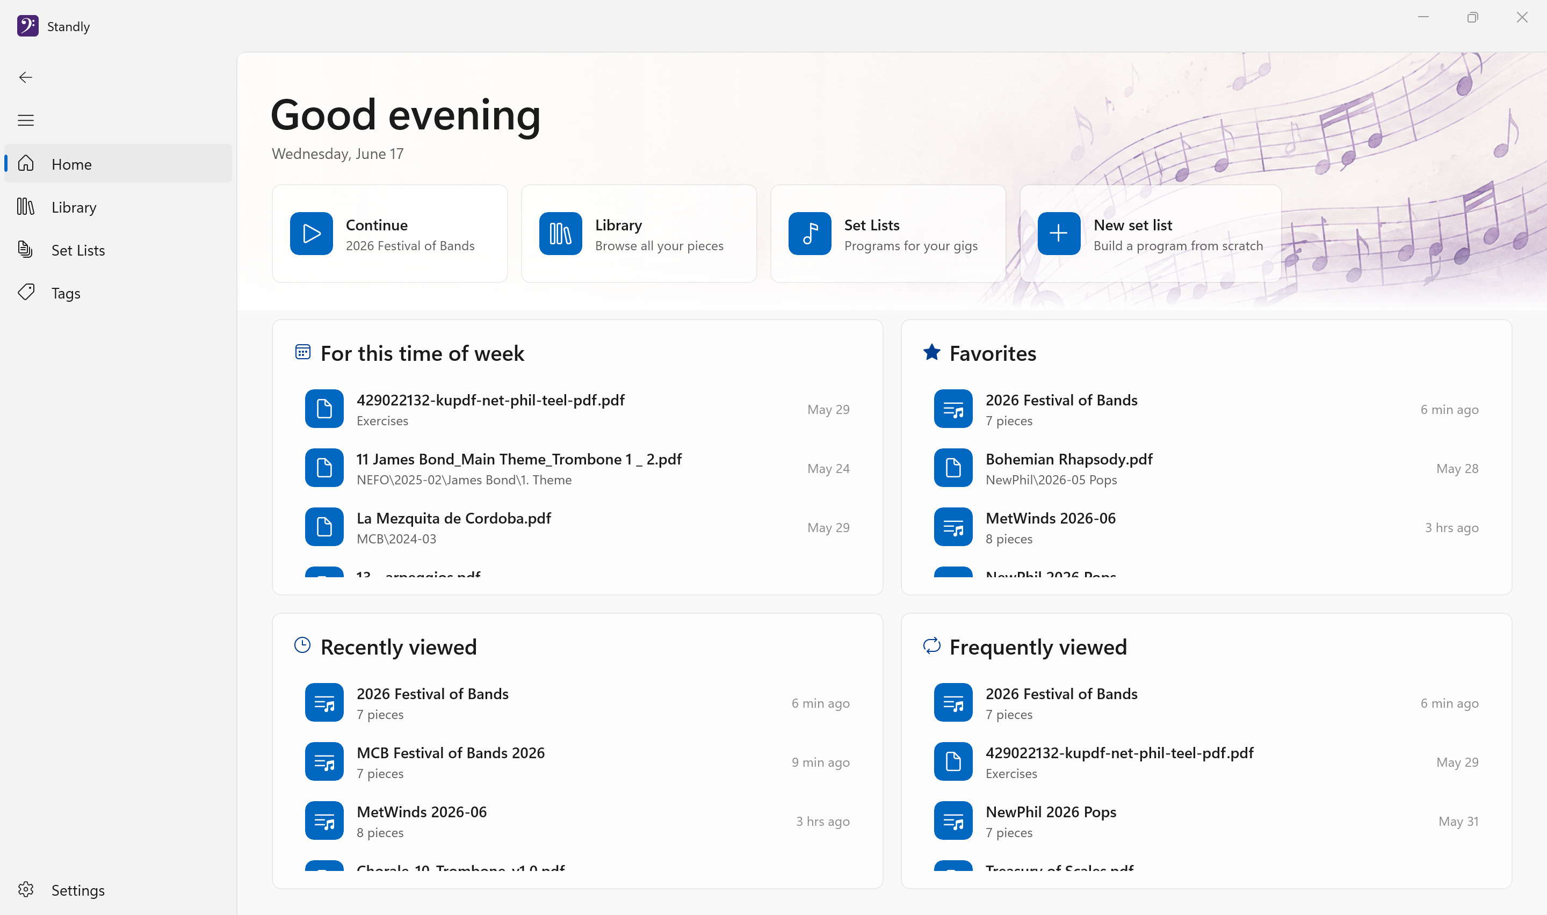The height and width of the screenshot is (915, 1547).
Task: Click the Favorites star icon
Action: (931, 352)
